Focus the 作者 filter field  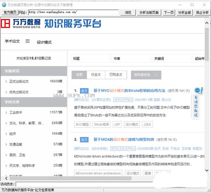[131, 58]
